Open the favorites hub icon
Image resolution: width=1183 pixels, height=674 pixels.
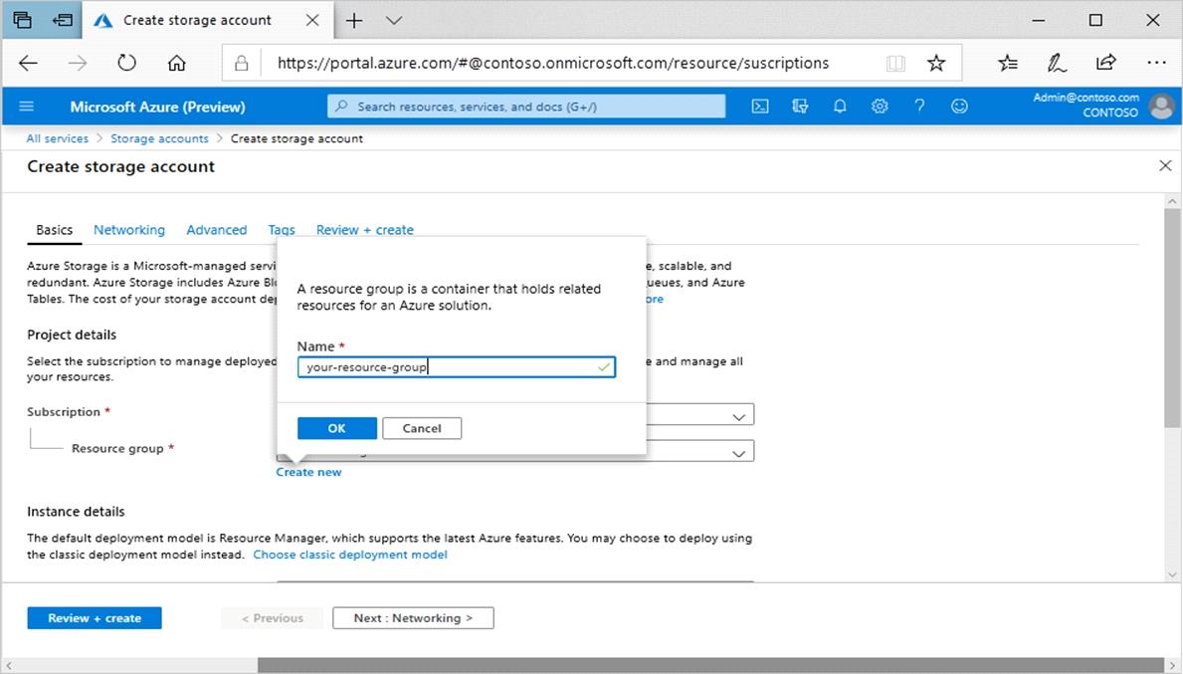click(x=1008, y=63)
